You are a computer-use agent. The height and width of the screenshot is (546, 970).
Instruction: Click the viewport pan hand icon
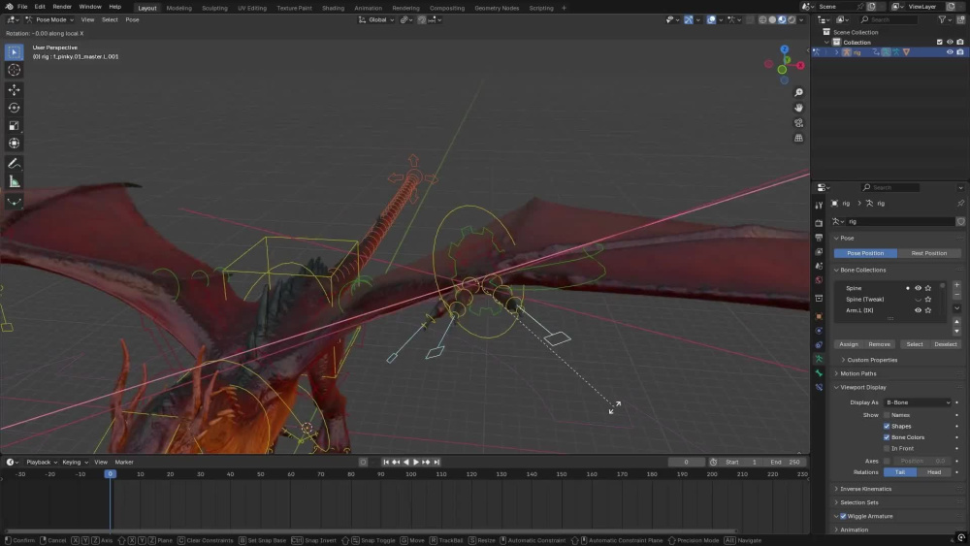click(x=798, y=108)
